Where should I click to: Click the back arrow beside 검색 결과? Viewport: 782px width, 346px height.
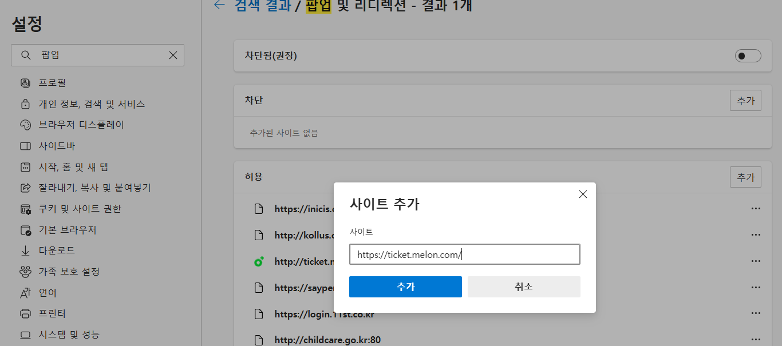tap(219, 5)
